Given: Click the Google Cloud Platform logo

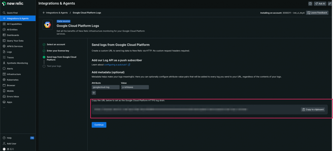Looking at the screenshot, I should [x=47, y=25].
